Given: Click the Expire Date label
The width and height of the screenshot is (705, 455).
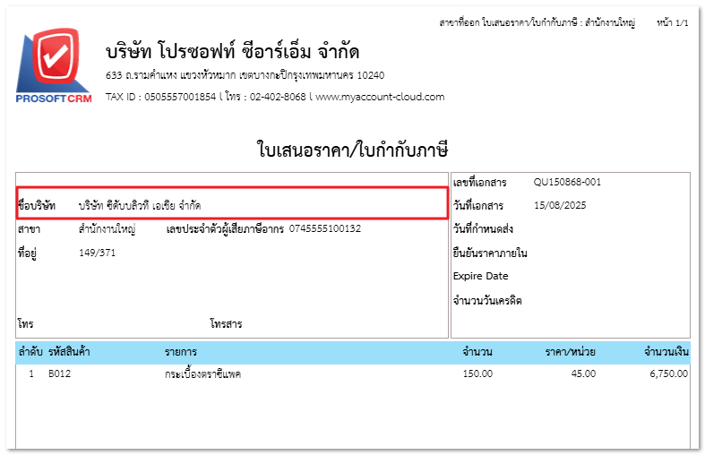Looking at the screenshot, I should [x=480, y=276].
